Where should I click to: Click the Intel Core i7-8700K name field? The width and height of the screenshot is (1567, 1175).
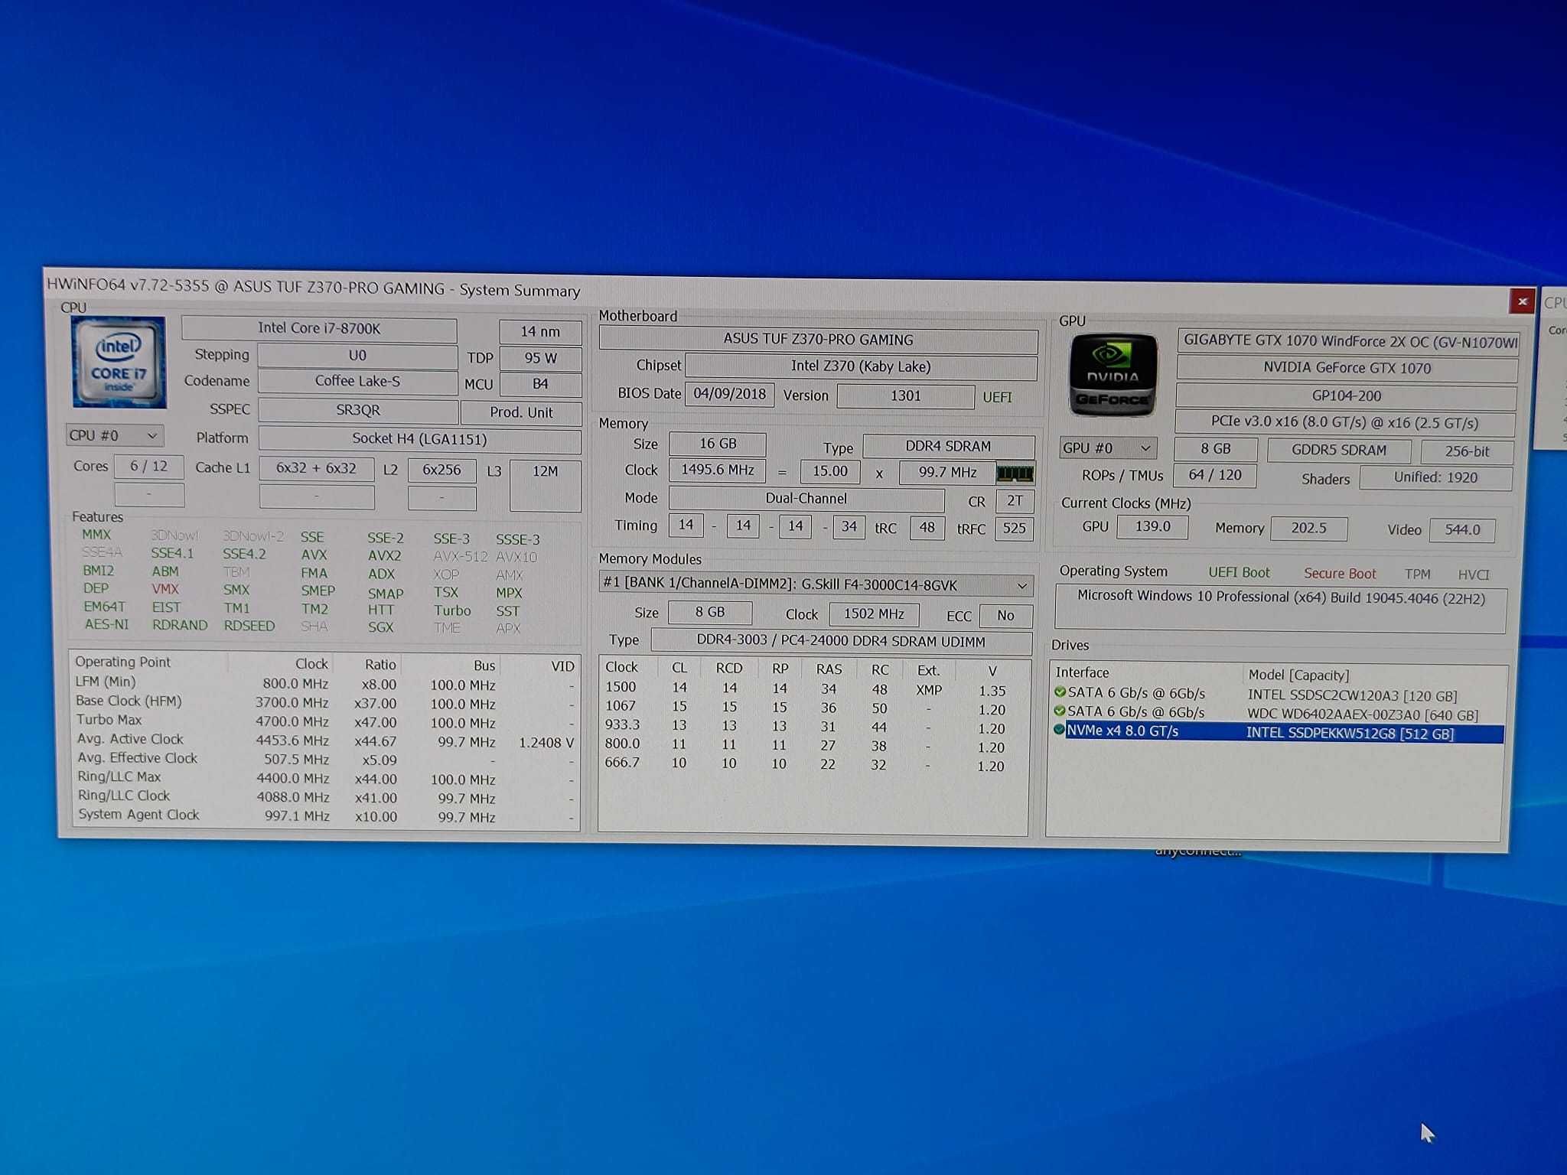point(319,329)
